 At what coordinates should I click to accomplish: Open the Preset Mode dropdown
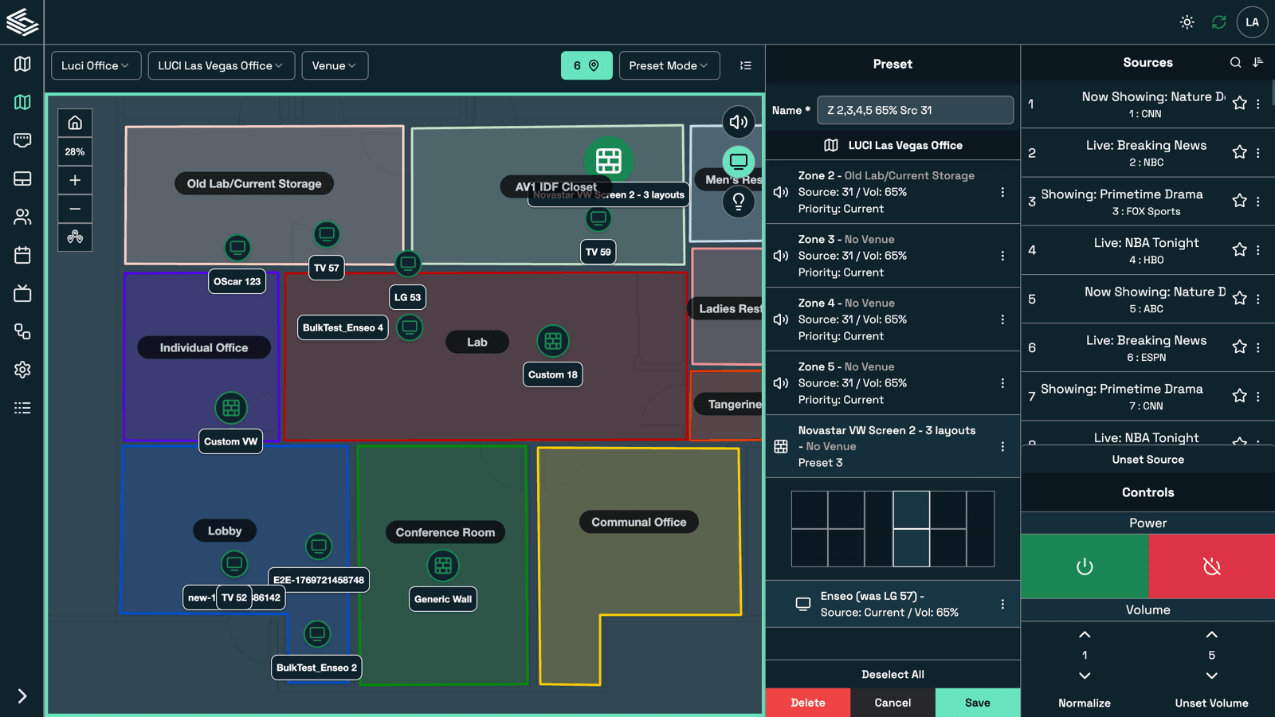(x=669, y=65)
